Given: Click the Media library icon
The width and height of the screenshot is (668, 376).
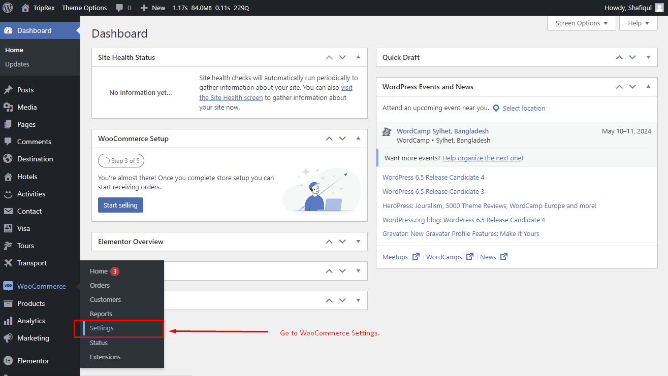Looking at the screenshot, I should click(x=8, y=107).
